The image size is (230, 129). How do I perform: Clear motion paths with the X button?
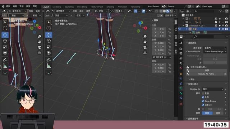pos(225,74)
